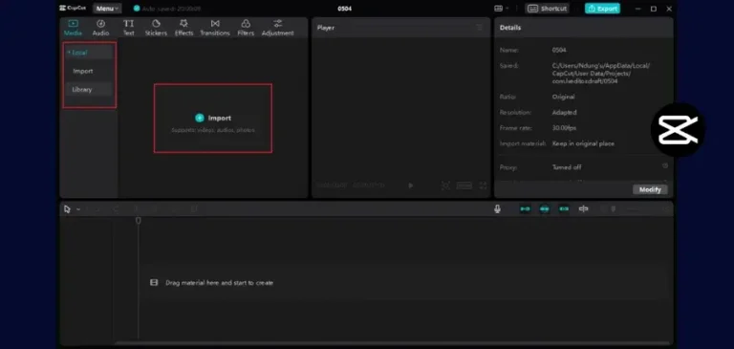734x349 pixels.
Task: Click the Frame rate value 30.00fps
Action: click(x=564, y=128)
